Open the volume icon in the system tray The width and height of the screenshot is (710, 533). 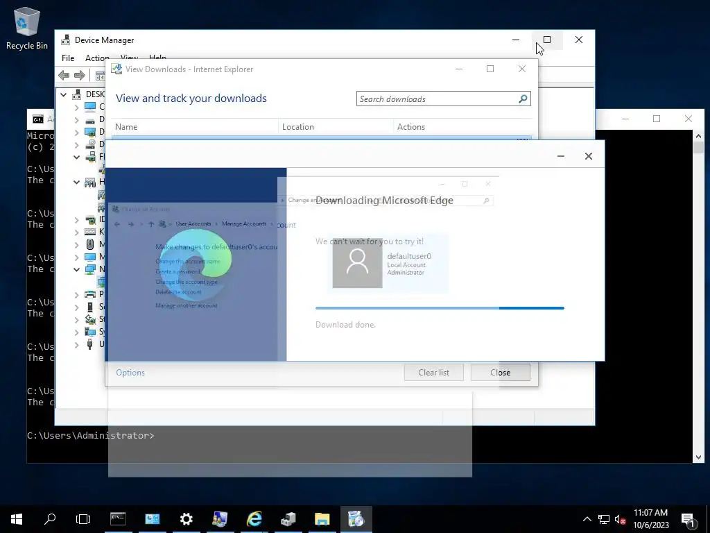(x=621, y=519)
